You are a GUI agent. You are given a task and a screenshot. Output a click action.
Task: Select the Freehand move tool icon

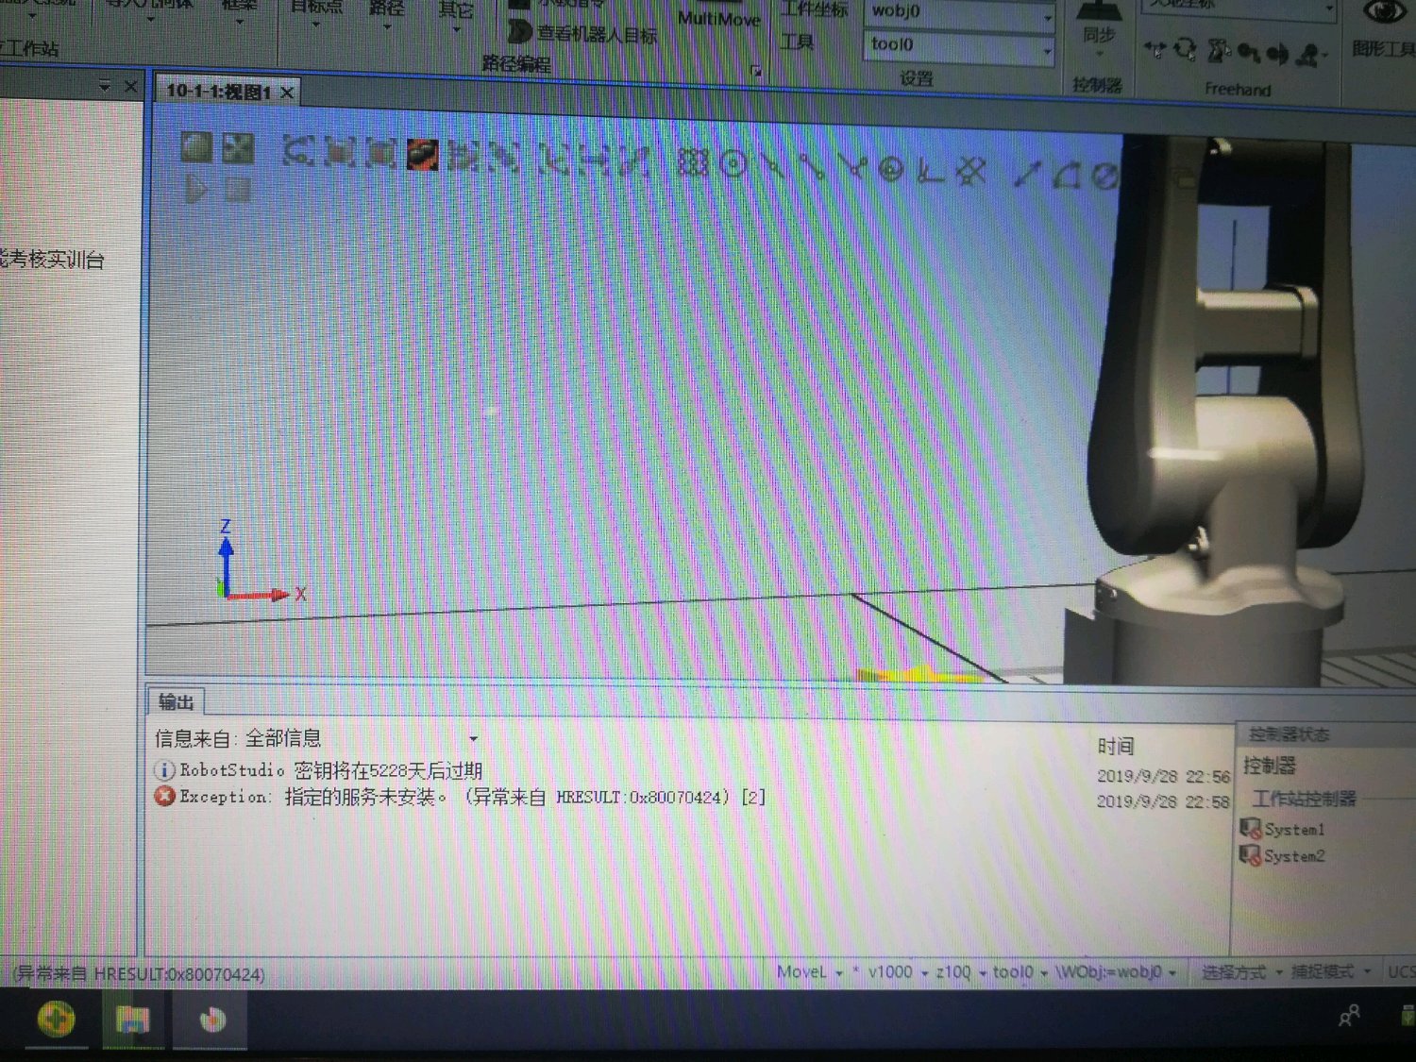coord(1155,49)
